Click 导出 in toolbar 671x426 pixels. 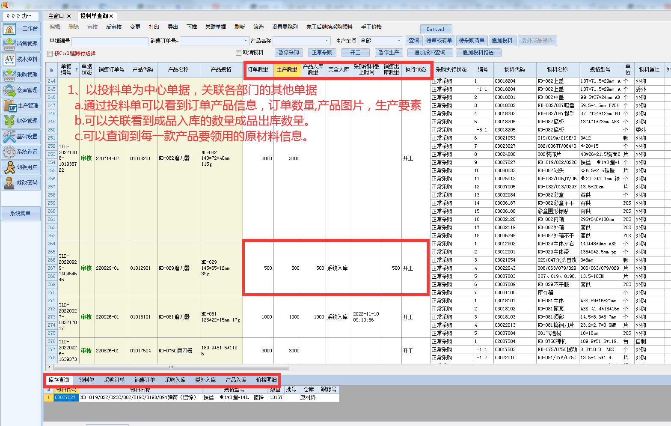[173, 27]
